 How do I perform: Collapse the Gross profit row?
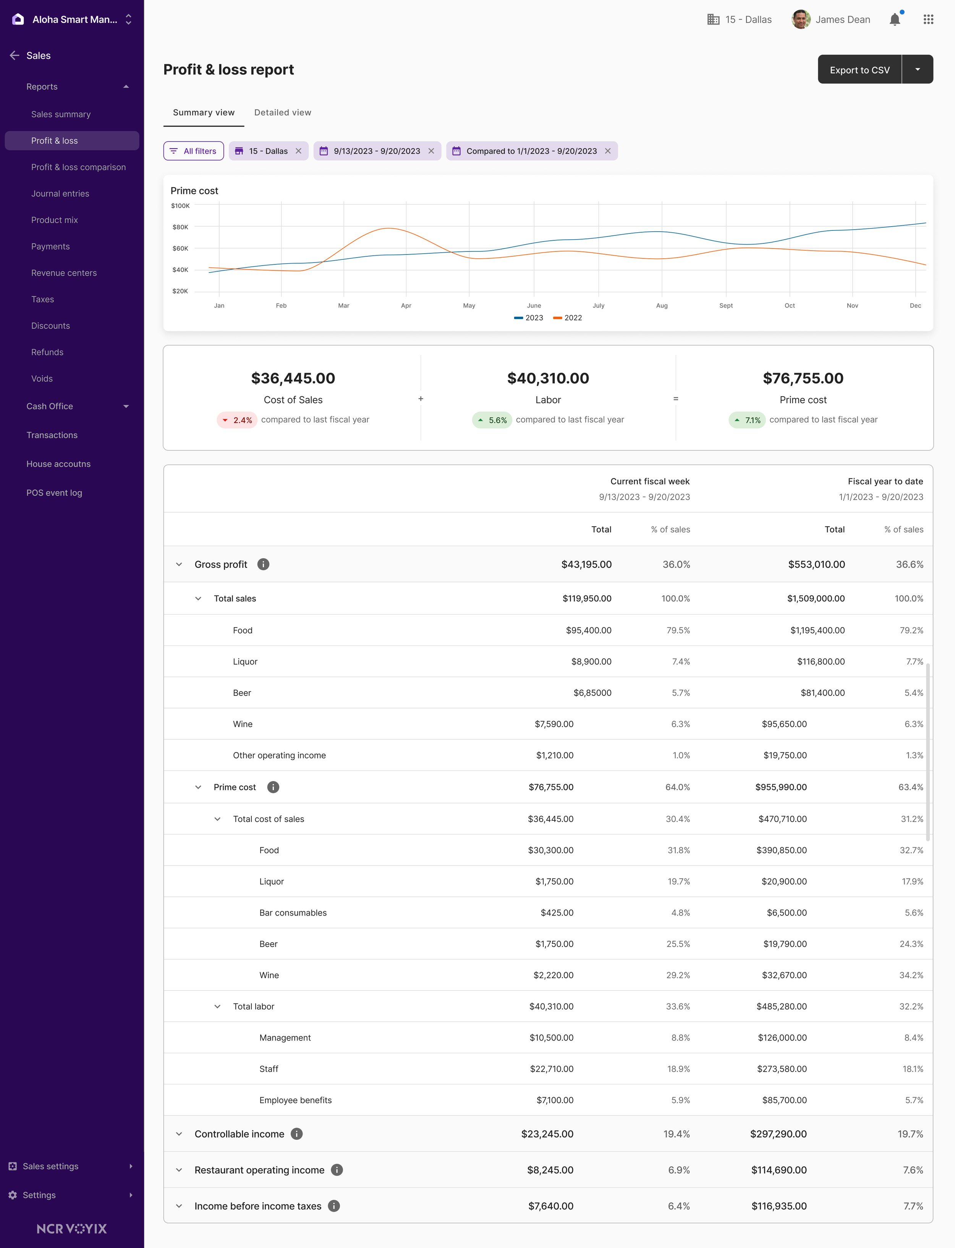pos(179,564)
